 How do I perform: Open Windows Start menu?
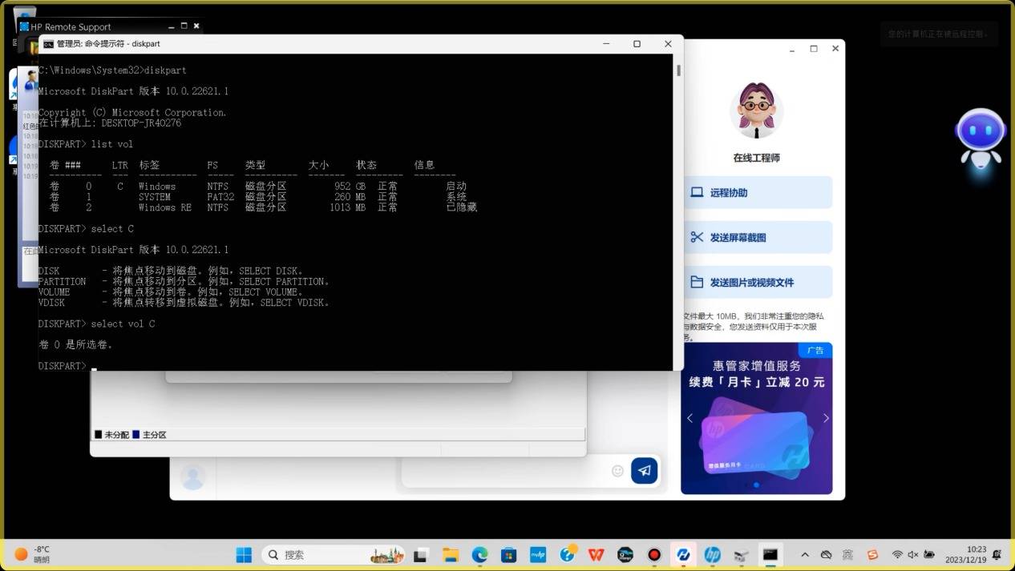pyautogui.click(x=244, y=554)
